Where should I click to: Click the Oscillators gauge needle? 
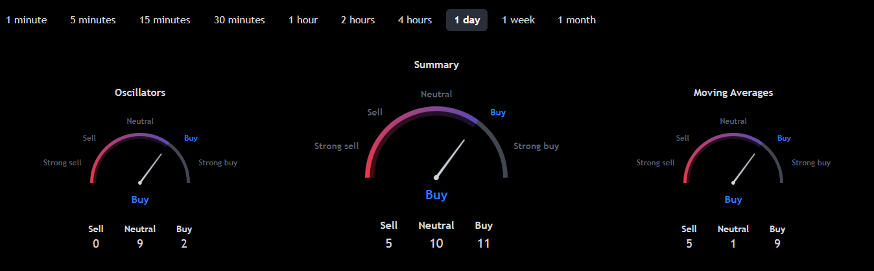point(150,169)
